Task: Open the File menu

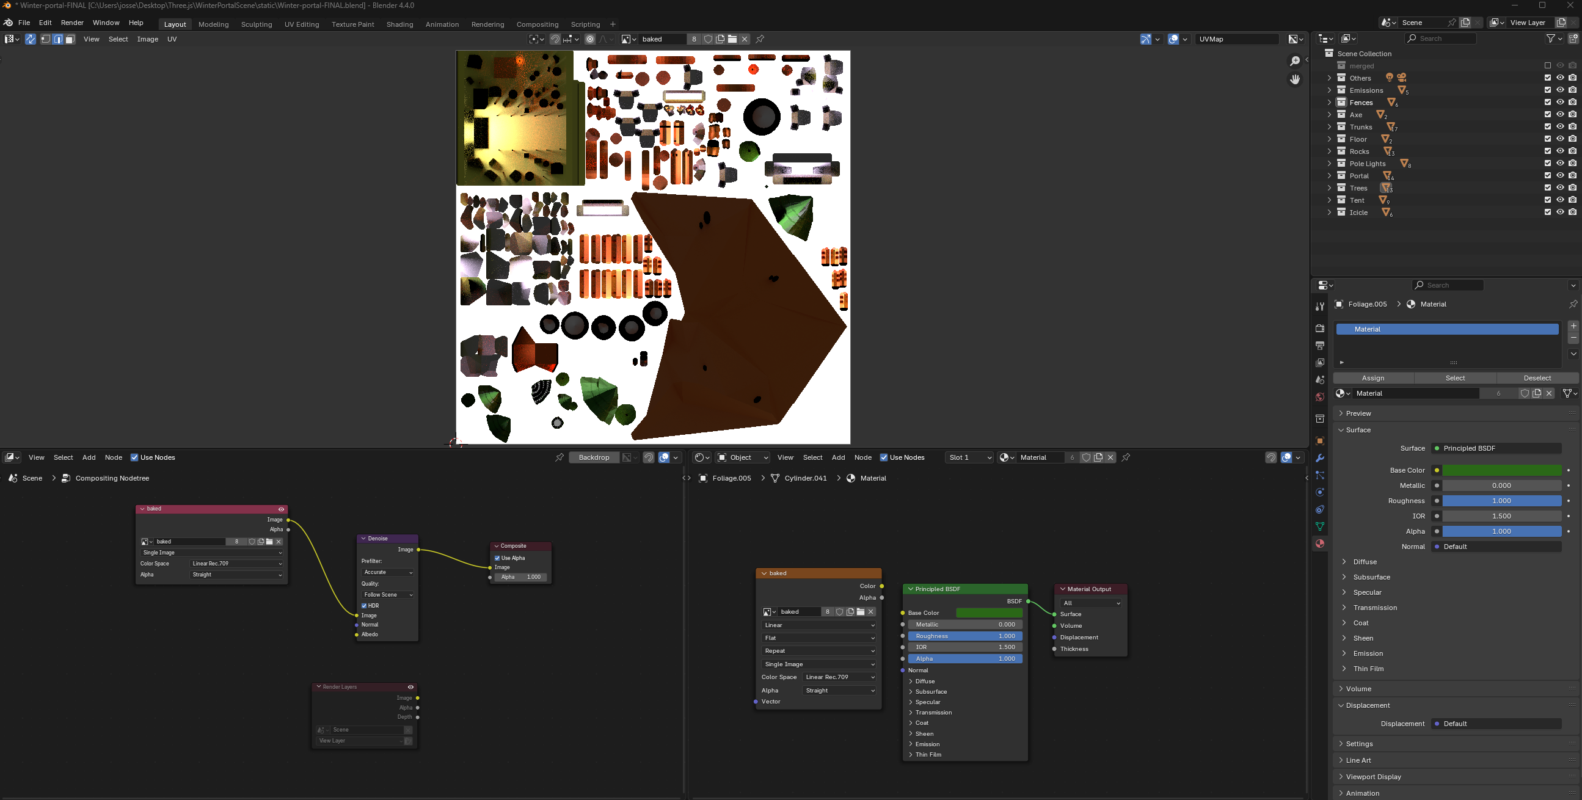Action: [x=24, y=23]
